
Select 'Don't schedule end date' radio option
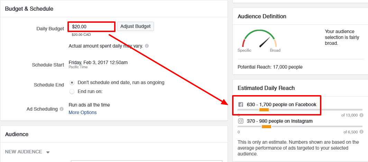(72, 83)
